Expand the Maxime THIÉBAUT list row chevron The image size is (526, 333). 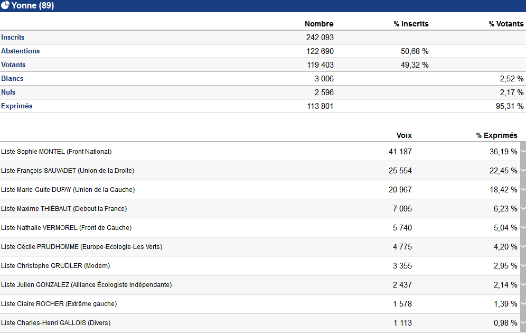pos(523,208)
